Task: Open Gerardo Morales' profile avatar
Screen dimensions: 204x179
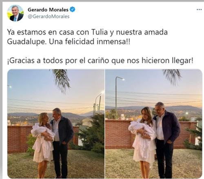Action: [x=16, y=13]
